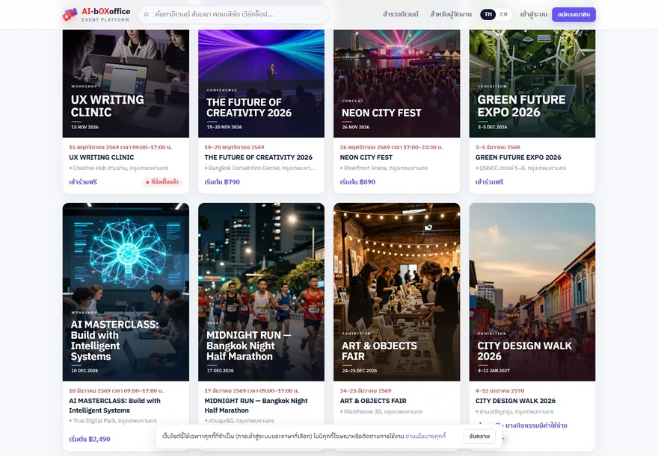Image resolution: width=658 pixels, height=456 pixels.
Task: Click THE FUTURE OF CREATIVITY 2026 title below its poster
Action: coord(259,157)
